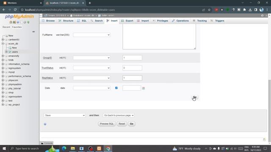This screenshot has height=152, width=271.
Task: Click the collapse-all link icon in sidebar
Action: (x=33, y=32)
